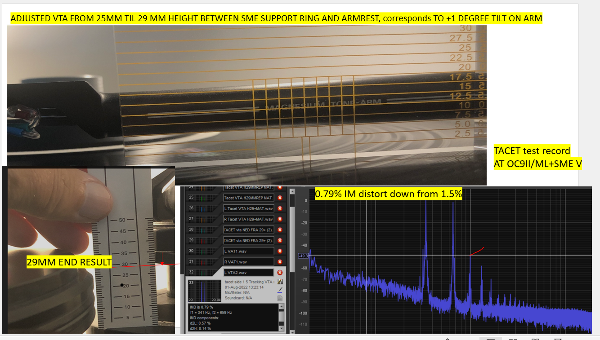The height and width of the screenshot is (340, 600).
Task: Click the -49.3 cursor level readout
Action: click(x=304, y=256)
